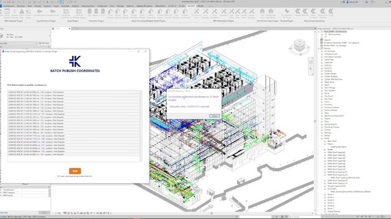Expand the Columns family category

point(322,68)
